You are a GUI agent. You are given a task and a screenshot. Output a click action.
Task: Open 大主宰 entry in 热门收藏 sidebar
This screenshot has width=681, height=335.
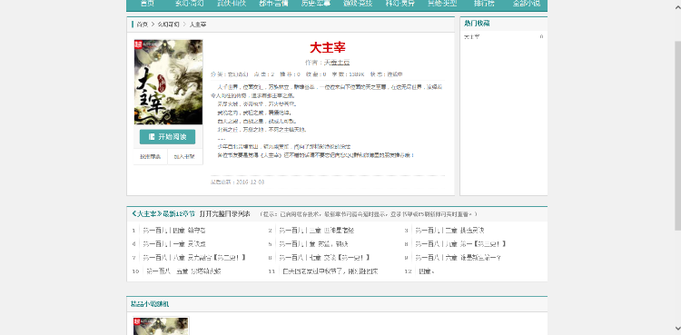pyautogui.click(x=471, y=37)
